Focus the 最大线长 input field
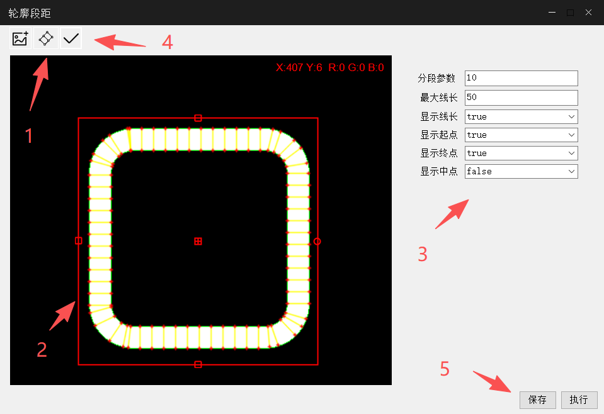The width and height of the screenshot is (604, 414). pos(521,98)
